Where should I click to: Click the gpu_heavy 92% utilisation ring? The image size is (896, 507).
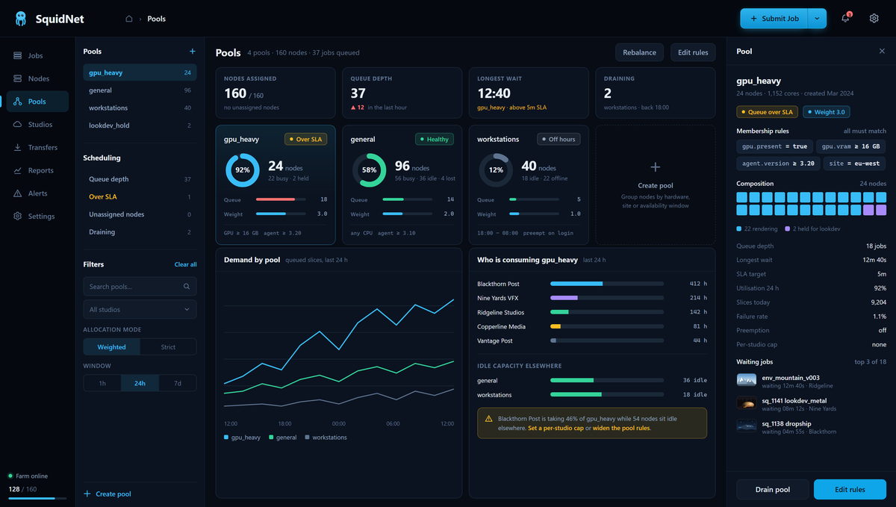(x=242, y=170)
